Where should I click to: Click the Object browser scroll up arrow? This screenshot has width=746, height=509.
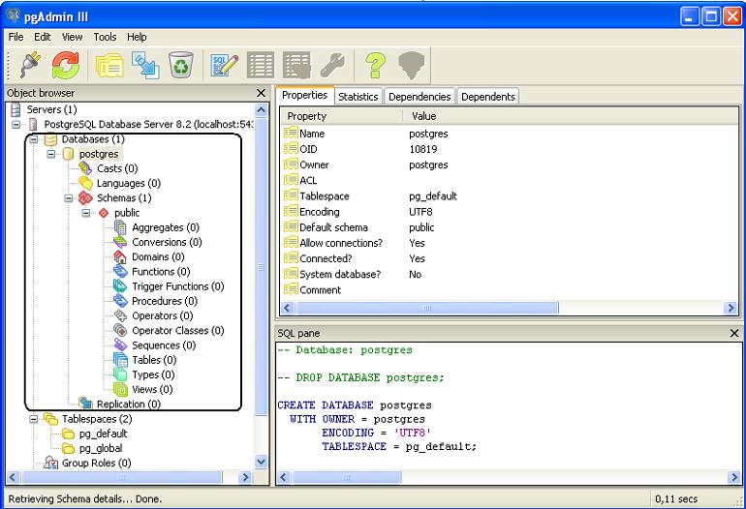click(262, 110)
